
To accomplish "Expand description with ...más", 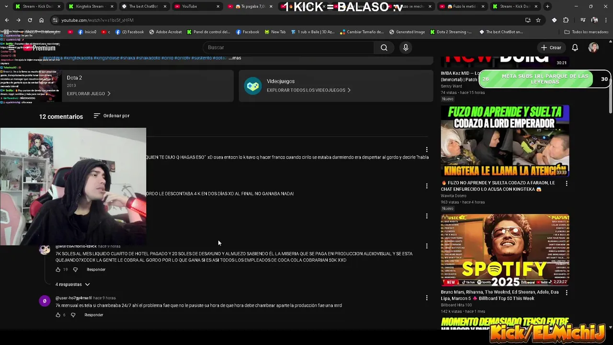I will [x=235, y=58].
